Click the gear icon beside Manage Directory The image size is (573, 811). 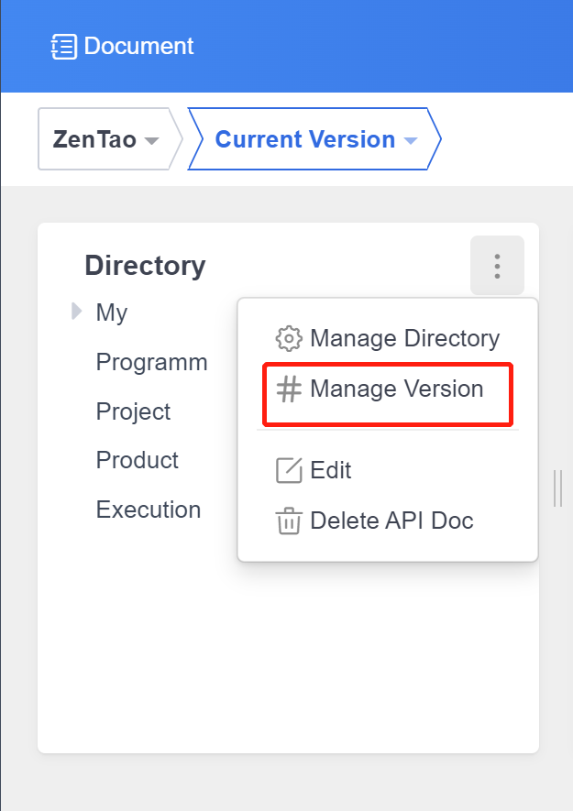click(289, 338)
